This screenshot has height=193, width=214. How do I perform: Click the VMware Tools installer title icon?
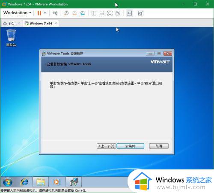(x=44, y=54)
